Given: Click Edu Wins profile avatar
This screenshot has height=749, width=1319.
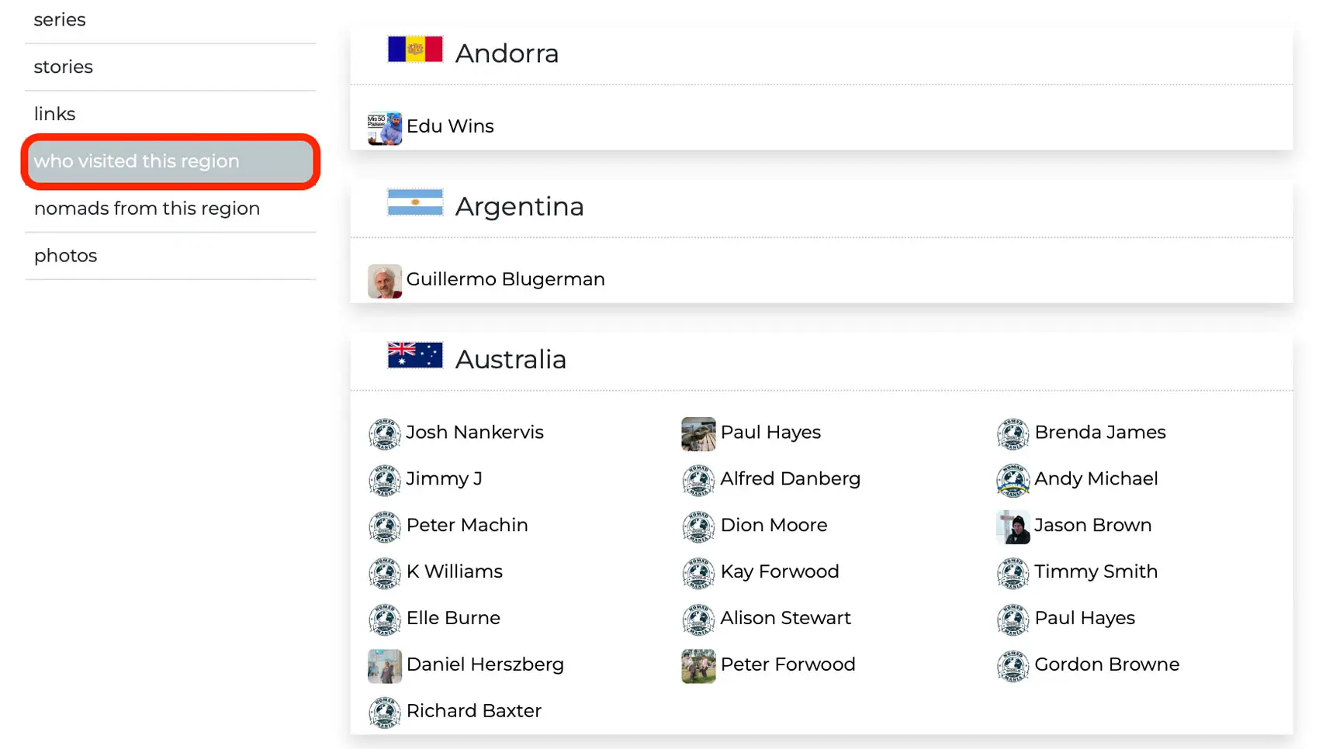Looking at the screenshot, I should (x=385, y=128).
